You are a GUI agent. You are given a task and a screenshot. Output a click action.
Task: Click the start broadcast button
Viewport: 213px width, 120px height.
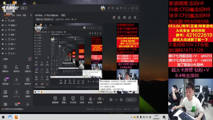tap(131, 100)
